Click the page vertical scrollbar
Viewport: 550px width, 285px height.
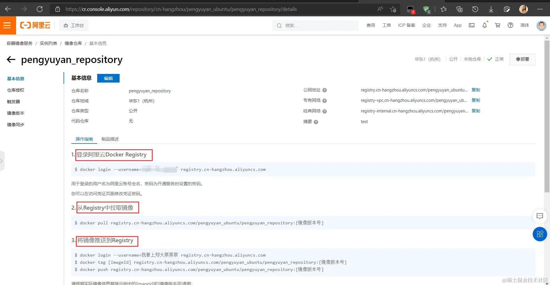pyautogui.click(x=547, y=116)
